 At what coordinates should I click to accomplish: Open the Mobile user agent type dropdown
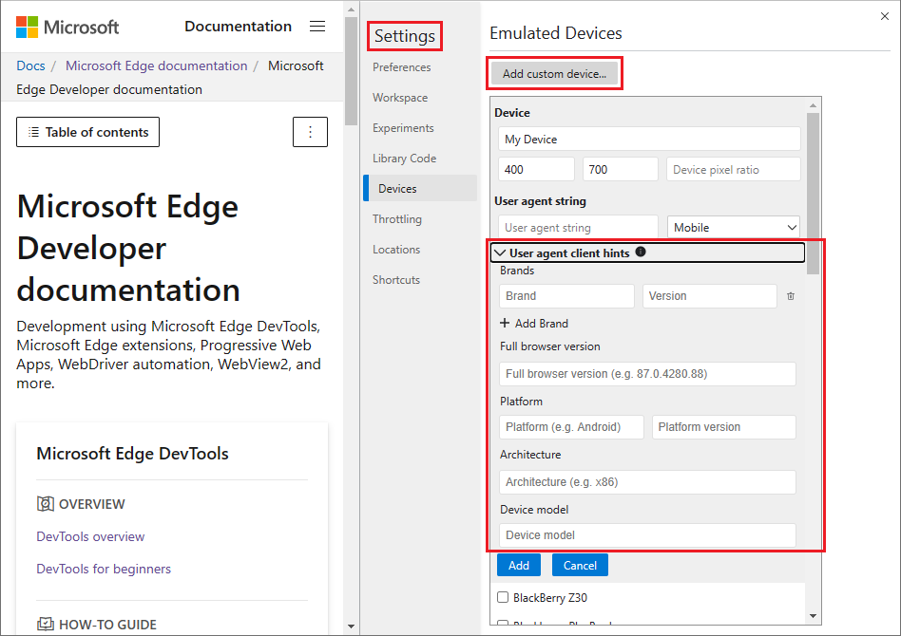click(x=733, y=227)
